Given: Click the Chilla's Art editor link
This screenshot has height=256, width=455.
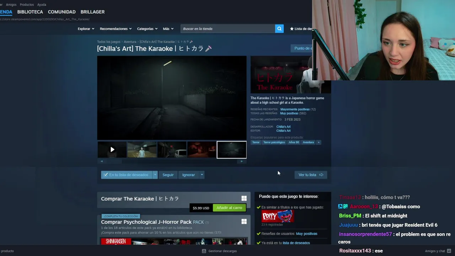Looking at the screenshot, I should pos(283,131).
